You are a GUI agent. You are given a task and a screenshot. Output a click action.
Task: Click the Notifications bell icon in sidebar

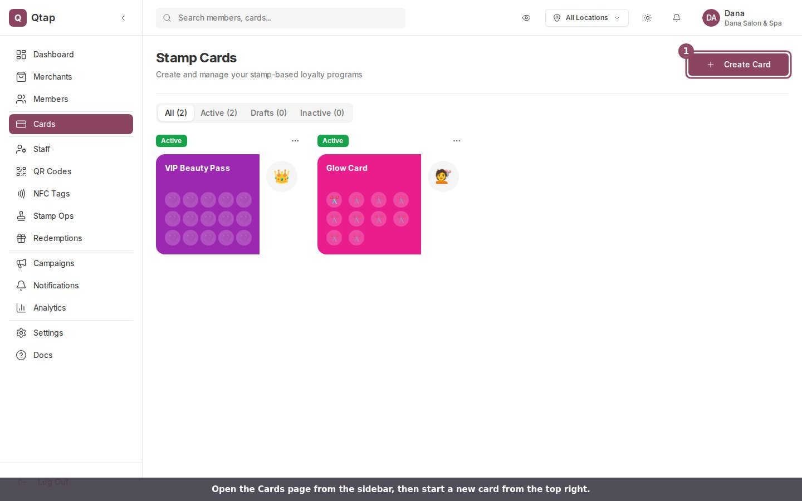click(21, 286)
